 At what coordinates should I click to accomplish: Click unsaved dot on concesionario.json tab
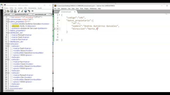pyautogui.click(x=75, y=12)
